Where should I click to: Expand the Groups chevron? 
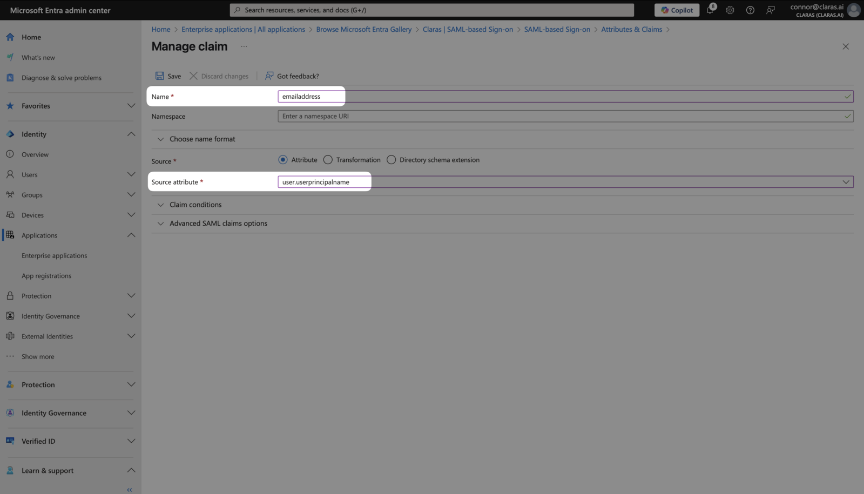(131, 195)
